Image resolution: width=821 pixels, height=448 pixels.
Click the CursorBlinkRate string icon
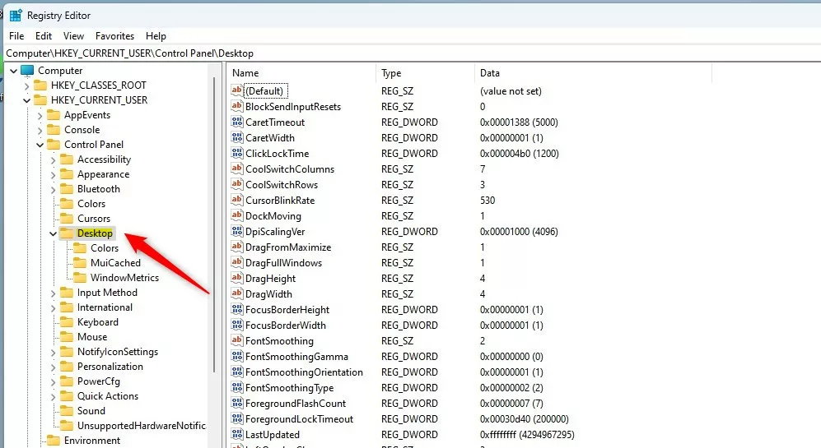[x=237, y=200]
